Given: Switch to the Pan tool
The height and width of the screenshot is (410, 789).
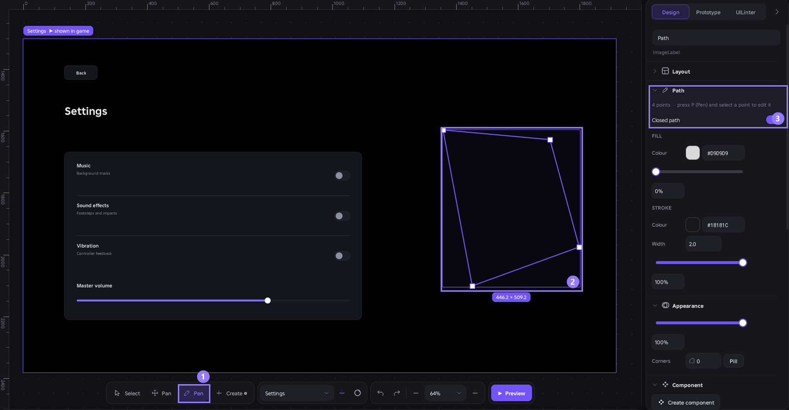Looking at the screenshot, I should [x=162, y=393].
